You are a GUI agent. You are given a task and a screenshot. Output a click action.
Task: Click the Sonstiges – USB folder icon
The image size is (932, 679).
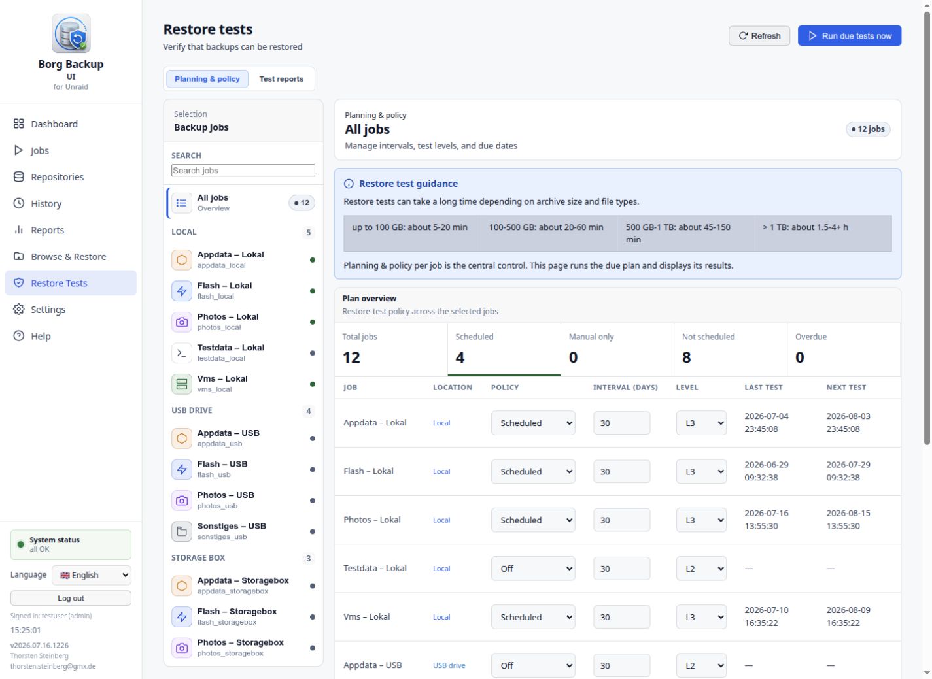pos(182,531)
